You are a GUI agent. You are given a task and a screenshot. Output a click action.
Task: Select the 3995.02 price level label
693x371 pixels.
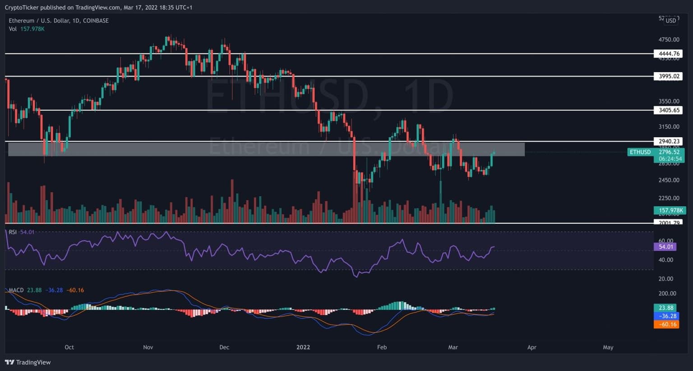669,76
